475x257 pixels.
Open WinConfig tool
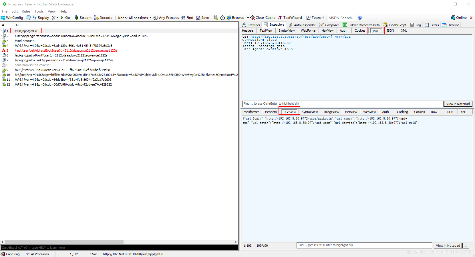pyautogui.click(x=12, y=18)
